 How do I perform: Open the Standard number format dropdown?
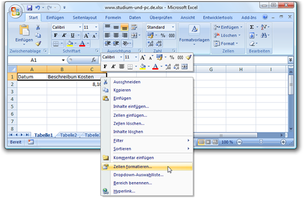173,27
